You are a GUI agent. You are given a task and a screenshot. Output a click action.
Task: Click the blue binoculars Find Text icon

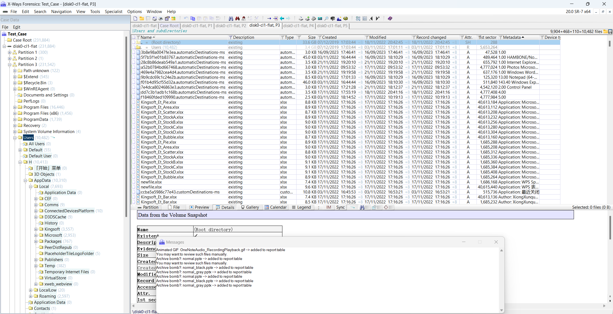pos(231,19)
